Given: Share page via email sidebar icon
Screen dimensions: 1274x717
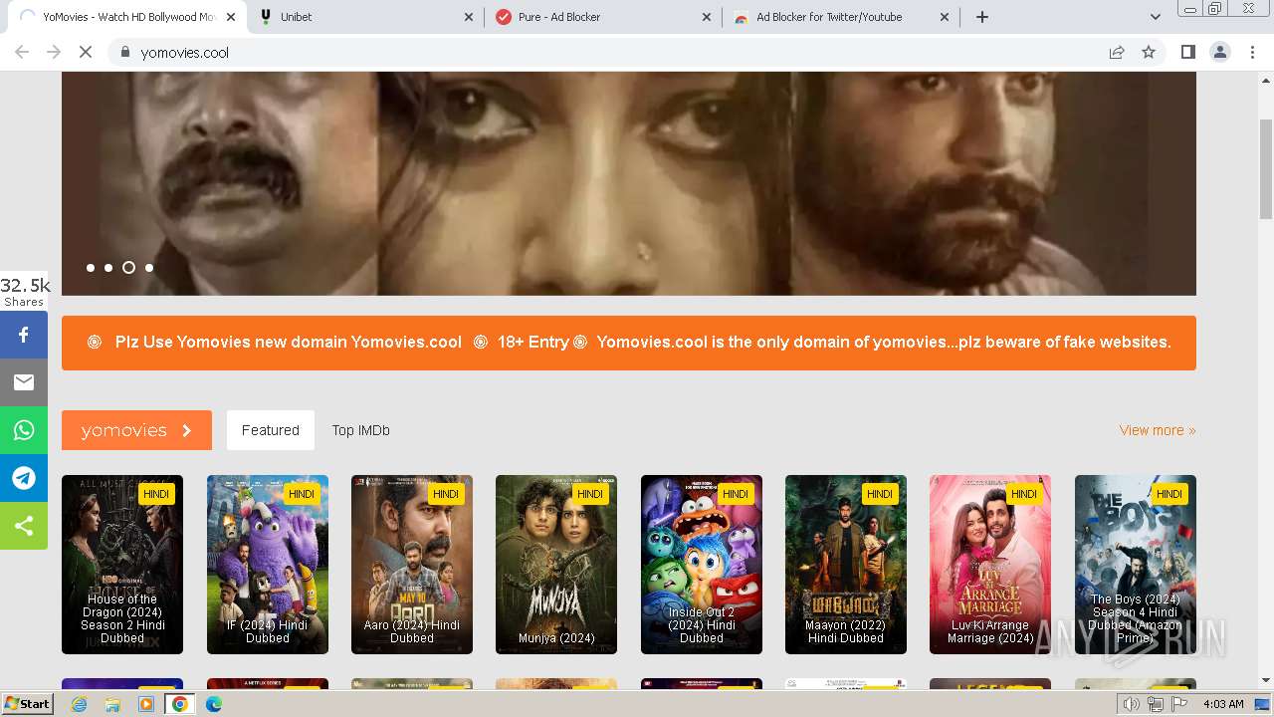Looking at the screenshot, I should (x=24, y=382).
